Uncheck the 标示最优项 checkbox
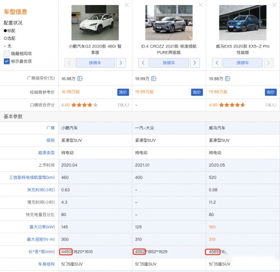The width and height of the screenshot is (280, 272). point(7,61)
